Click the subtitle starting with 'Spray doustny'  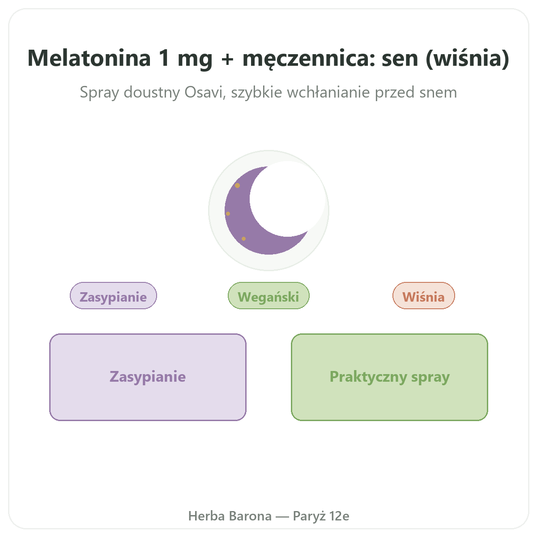pyautogui.click(x=268, y=93)
